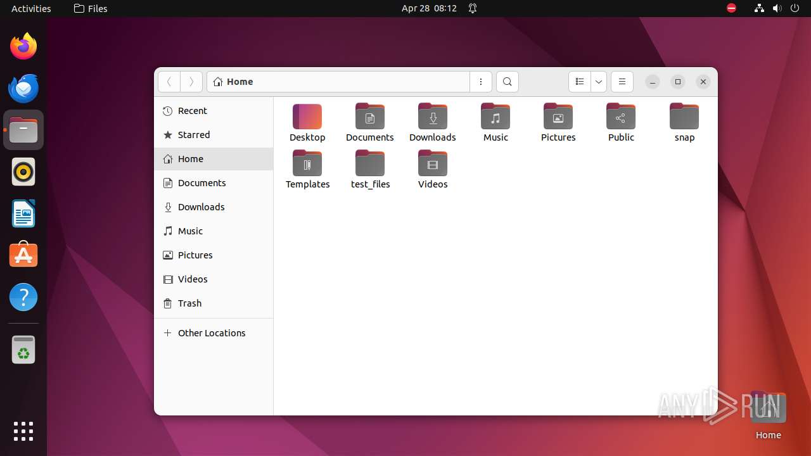The width and height of the screenshot is (811, 456).
Task: Click the notification bell icon
Action: [473, 8]
